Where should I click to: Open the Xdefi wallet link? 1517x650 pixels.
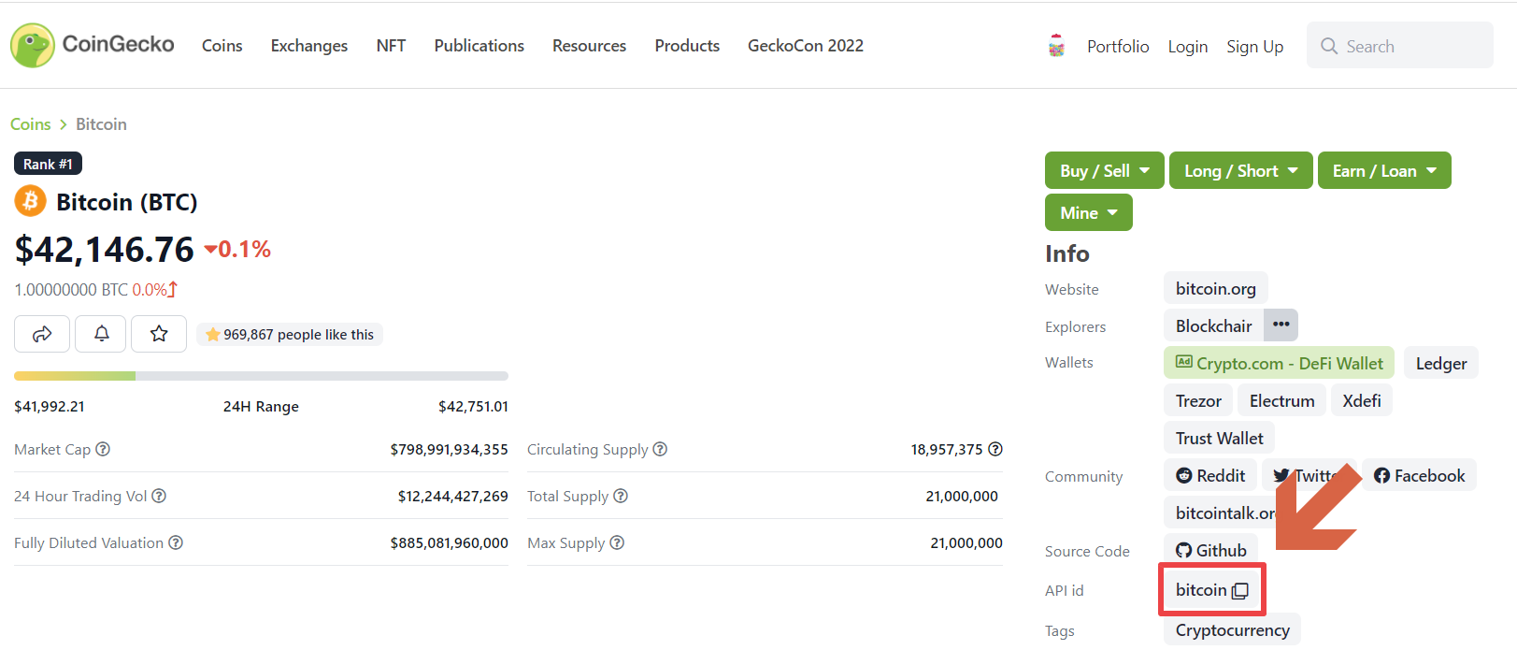coord(1362,400)
